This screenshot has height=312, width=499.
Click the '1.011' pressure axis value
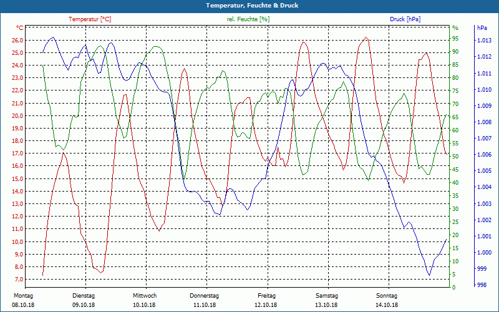[x=484, y=73]
